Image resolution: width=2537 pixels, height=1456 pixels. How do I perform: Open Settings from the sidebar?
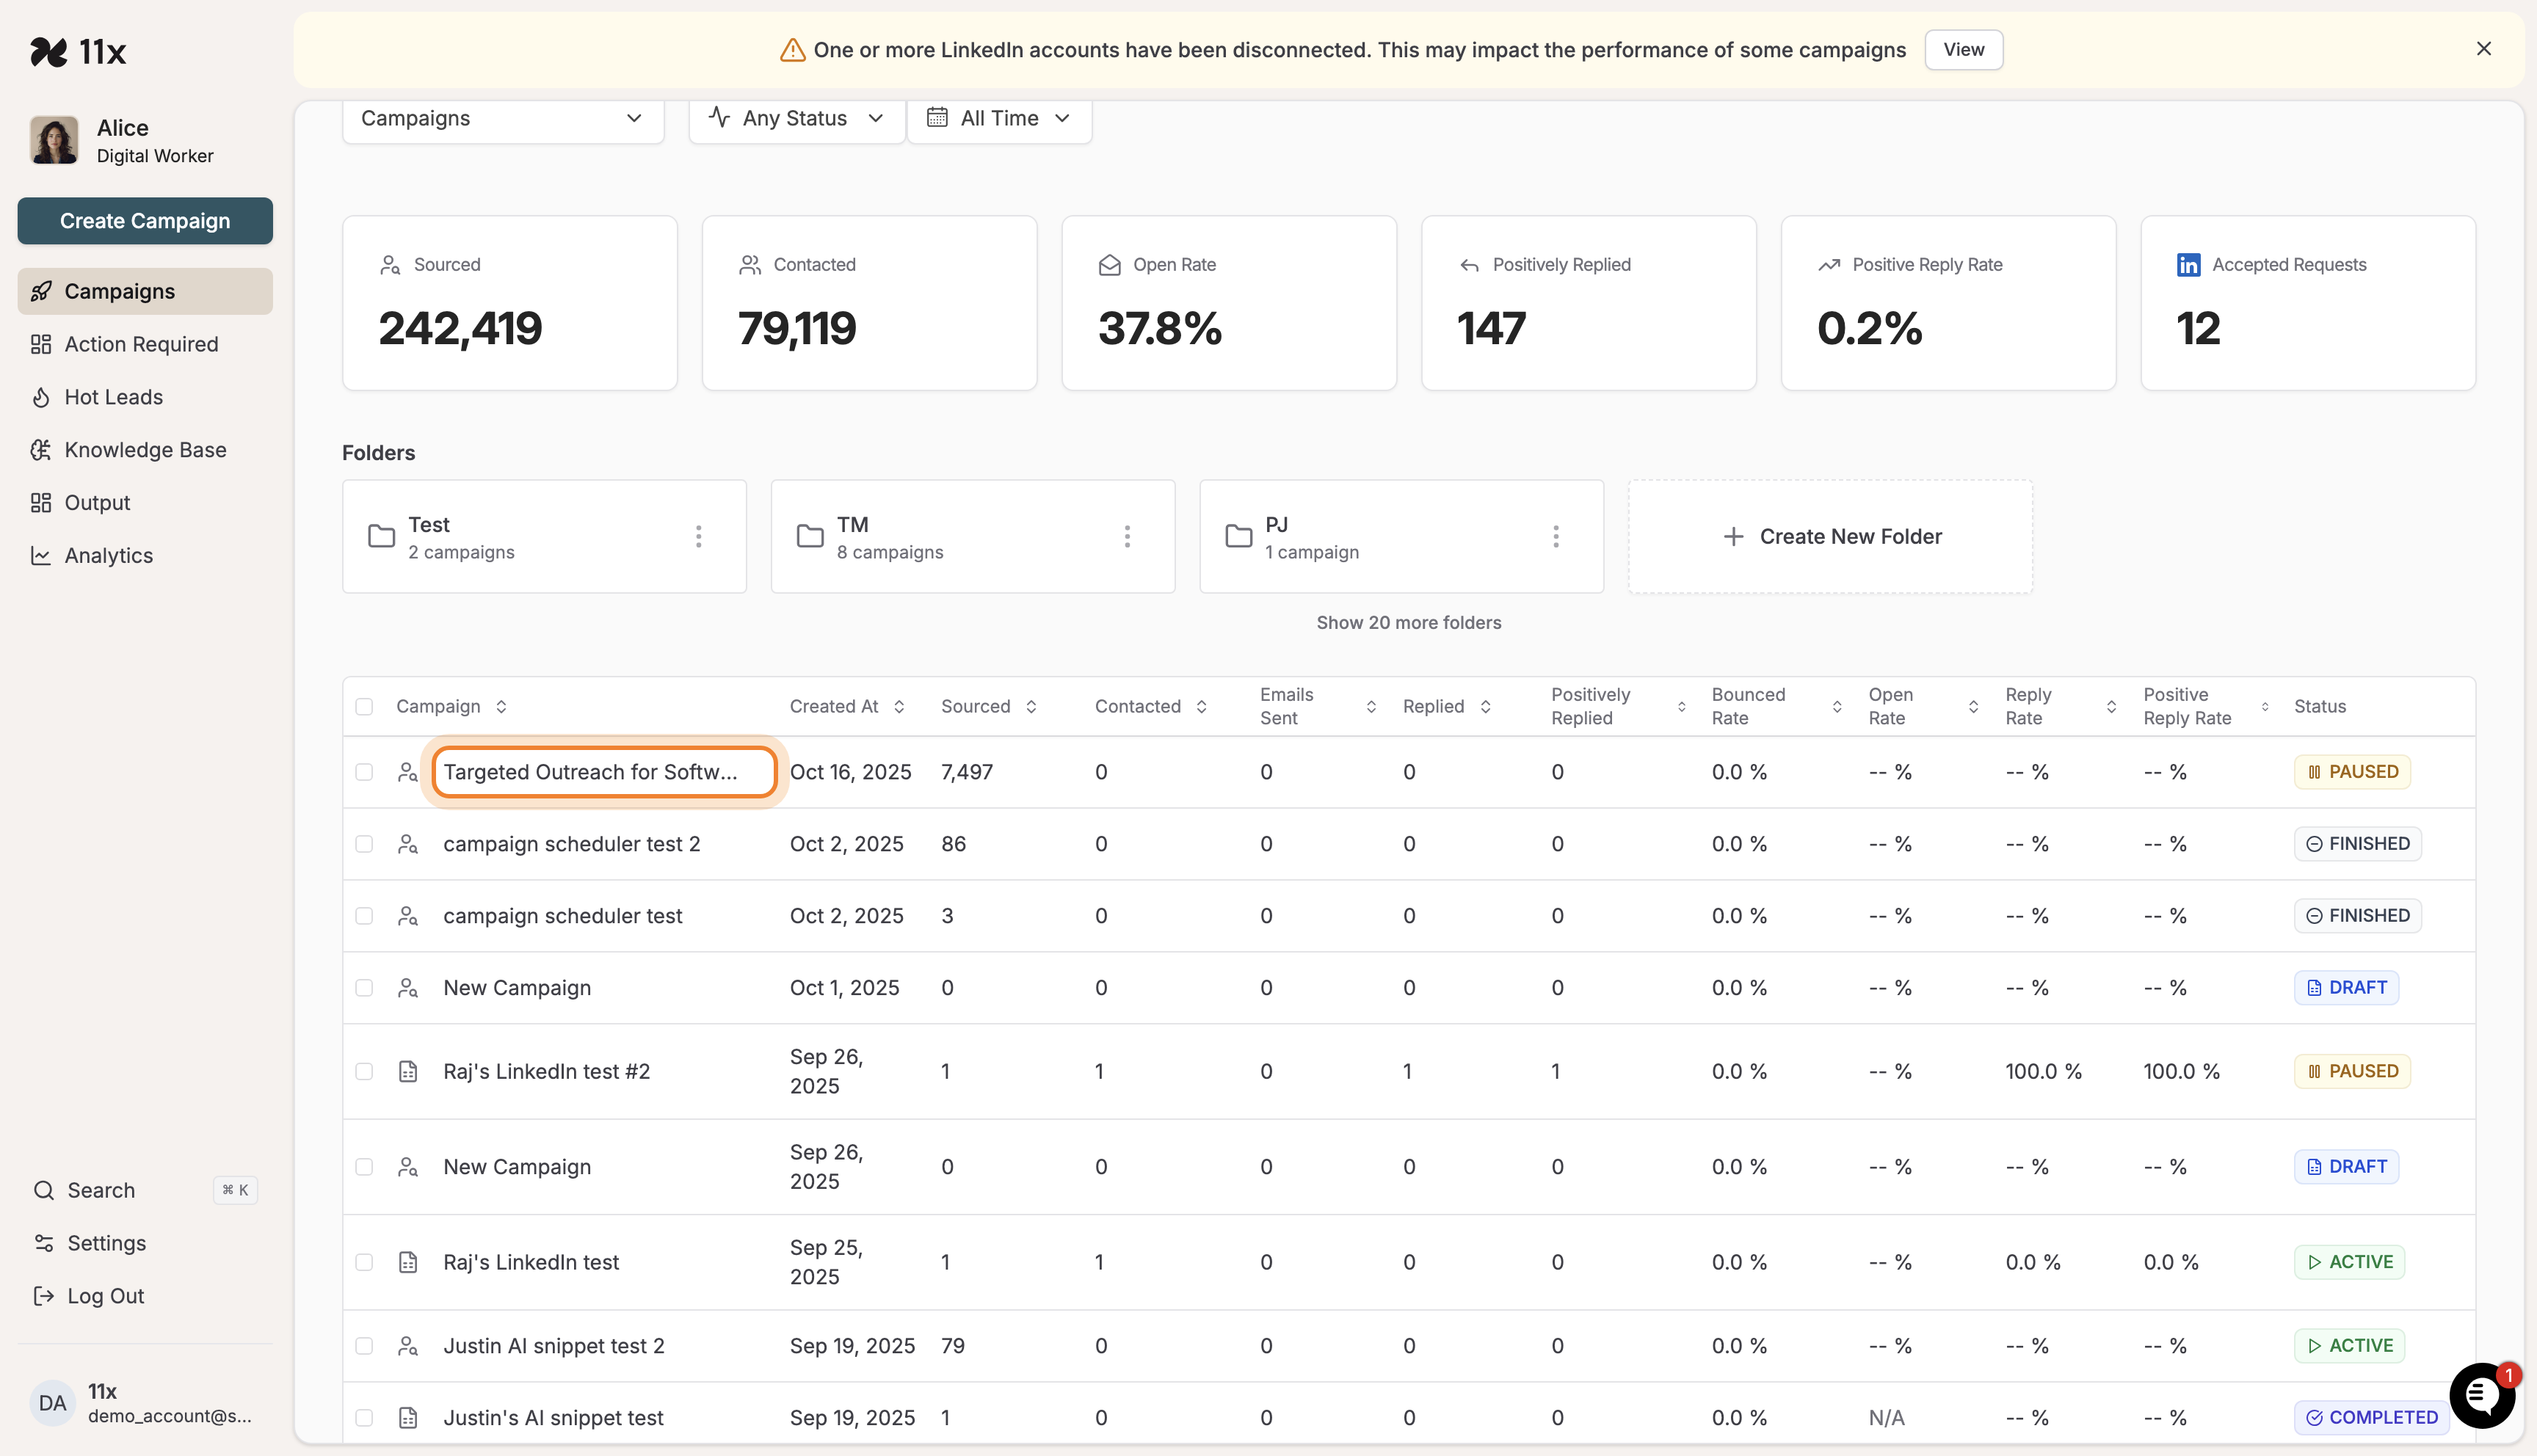105,1243
